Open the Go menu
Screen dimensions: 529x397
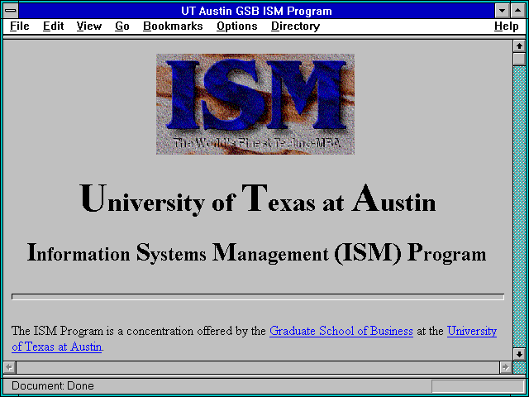(122, 26)
